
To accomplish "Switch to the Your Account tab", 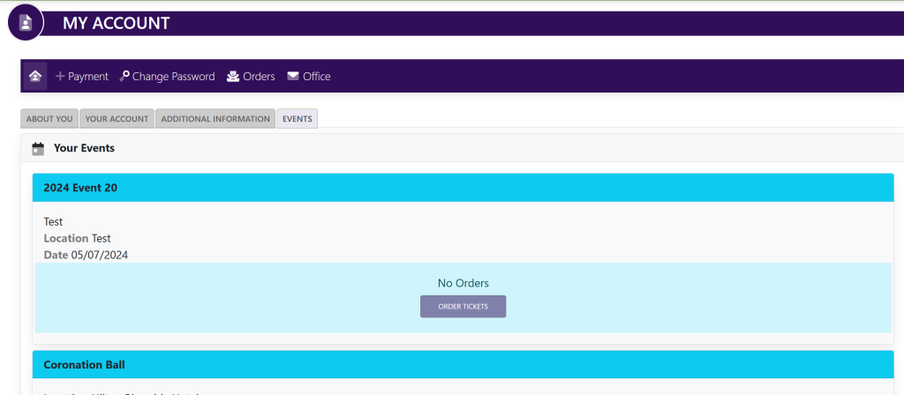I will pyautogui.click(x=117, y=119).
